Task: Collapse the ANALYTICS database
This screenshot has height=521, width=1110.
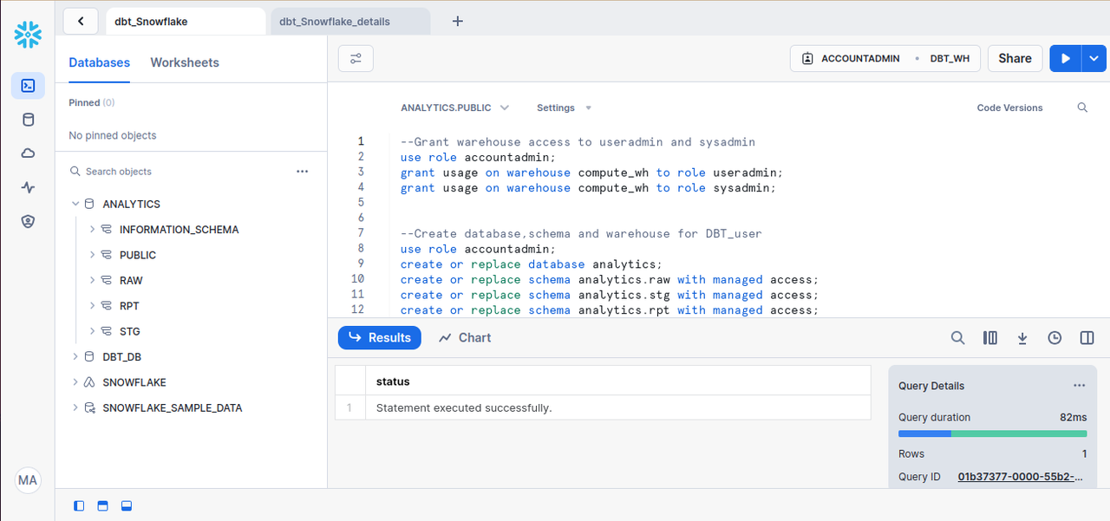Action: (75, 205)
